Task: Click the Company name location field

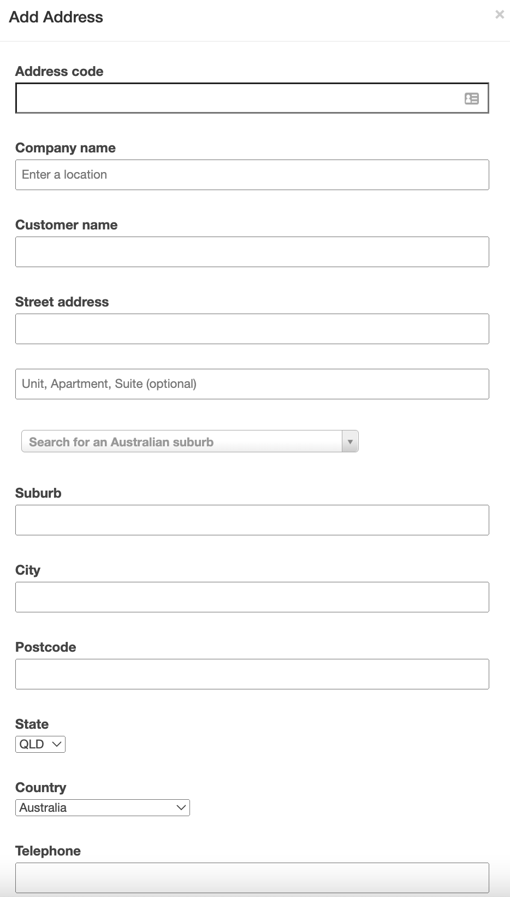Action: click(252, 174)
